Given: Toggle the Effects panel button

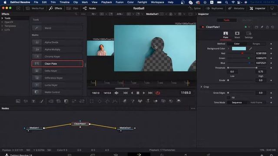Looking at the screenshot, I should pos(56,8).
